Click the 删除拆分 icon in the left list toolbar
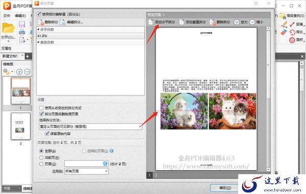306x194 pixels. coord(41,22)
